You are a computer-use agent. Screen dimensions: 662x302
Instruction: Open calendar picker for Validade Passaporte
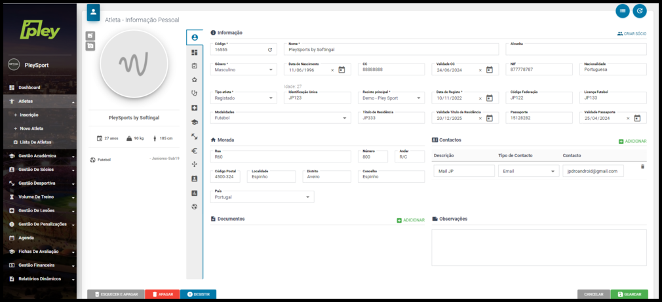coord(637,119)
